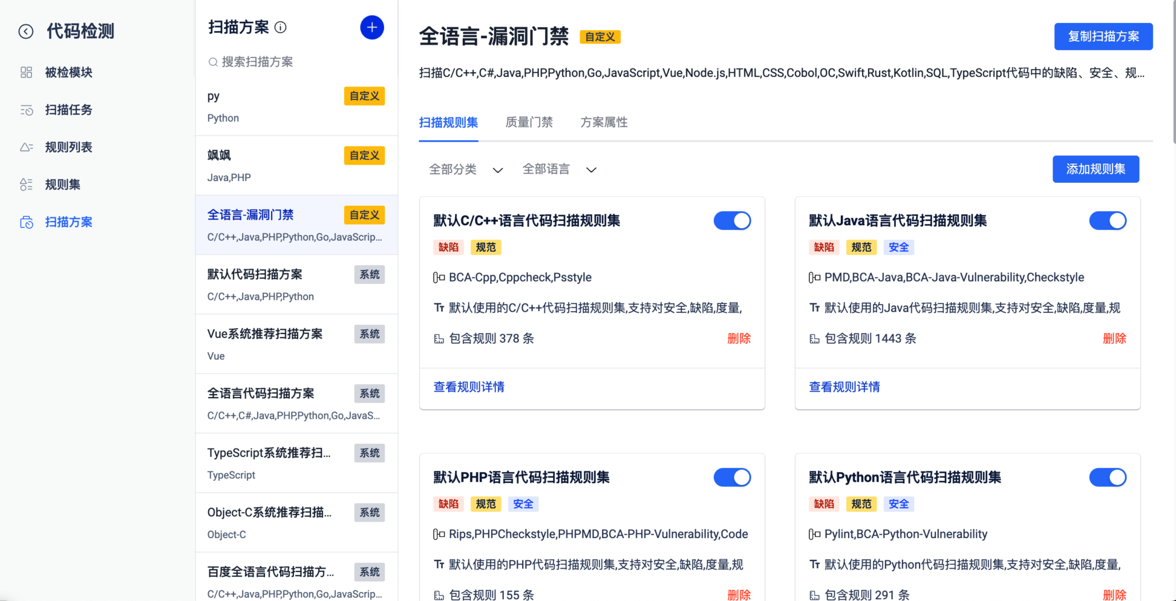Viewport: 1176px width, 601px height.
Task: Click the description icon in the C/C++ rule set card
Action: (x=439, y=308)
